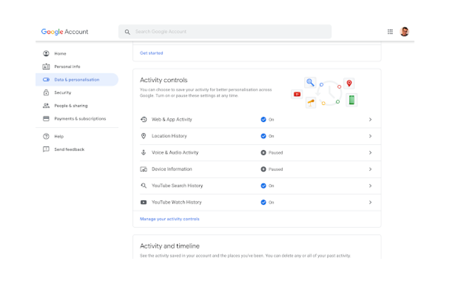Click the People & sharing icon
Screen dimensions: 450x281
(x=46, y=106)
